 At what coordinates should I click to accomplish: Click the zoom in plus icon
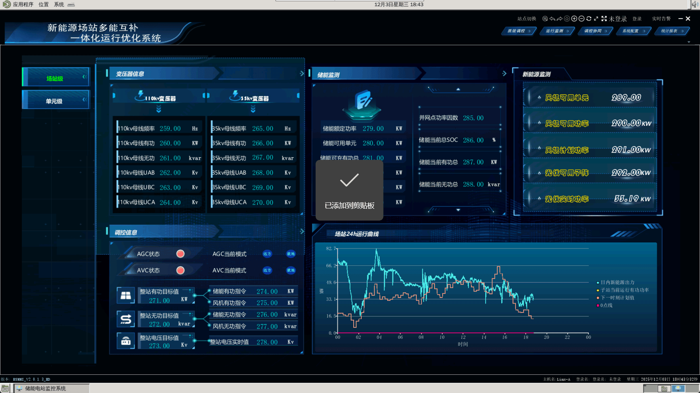pyautogui.click(x=574, y=19)
